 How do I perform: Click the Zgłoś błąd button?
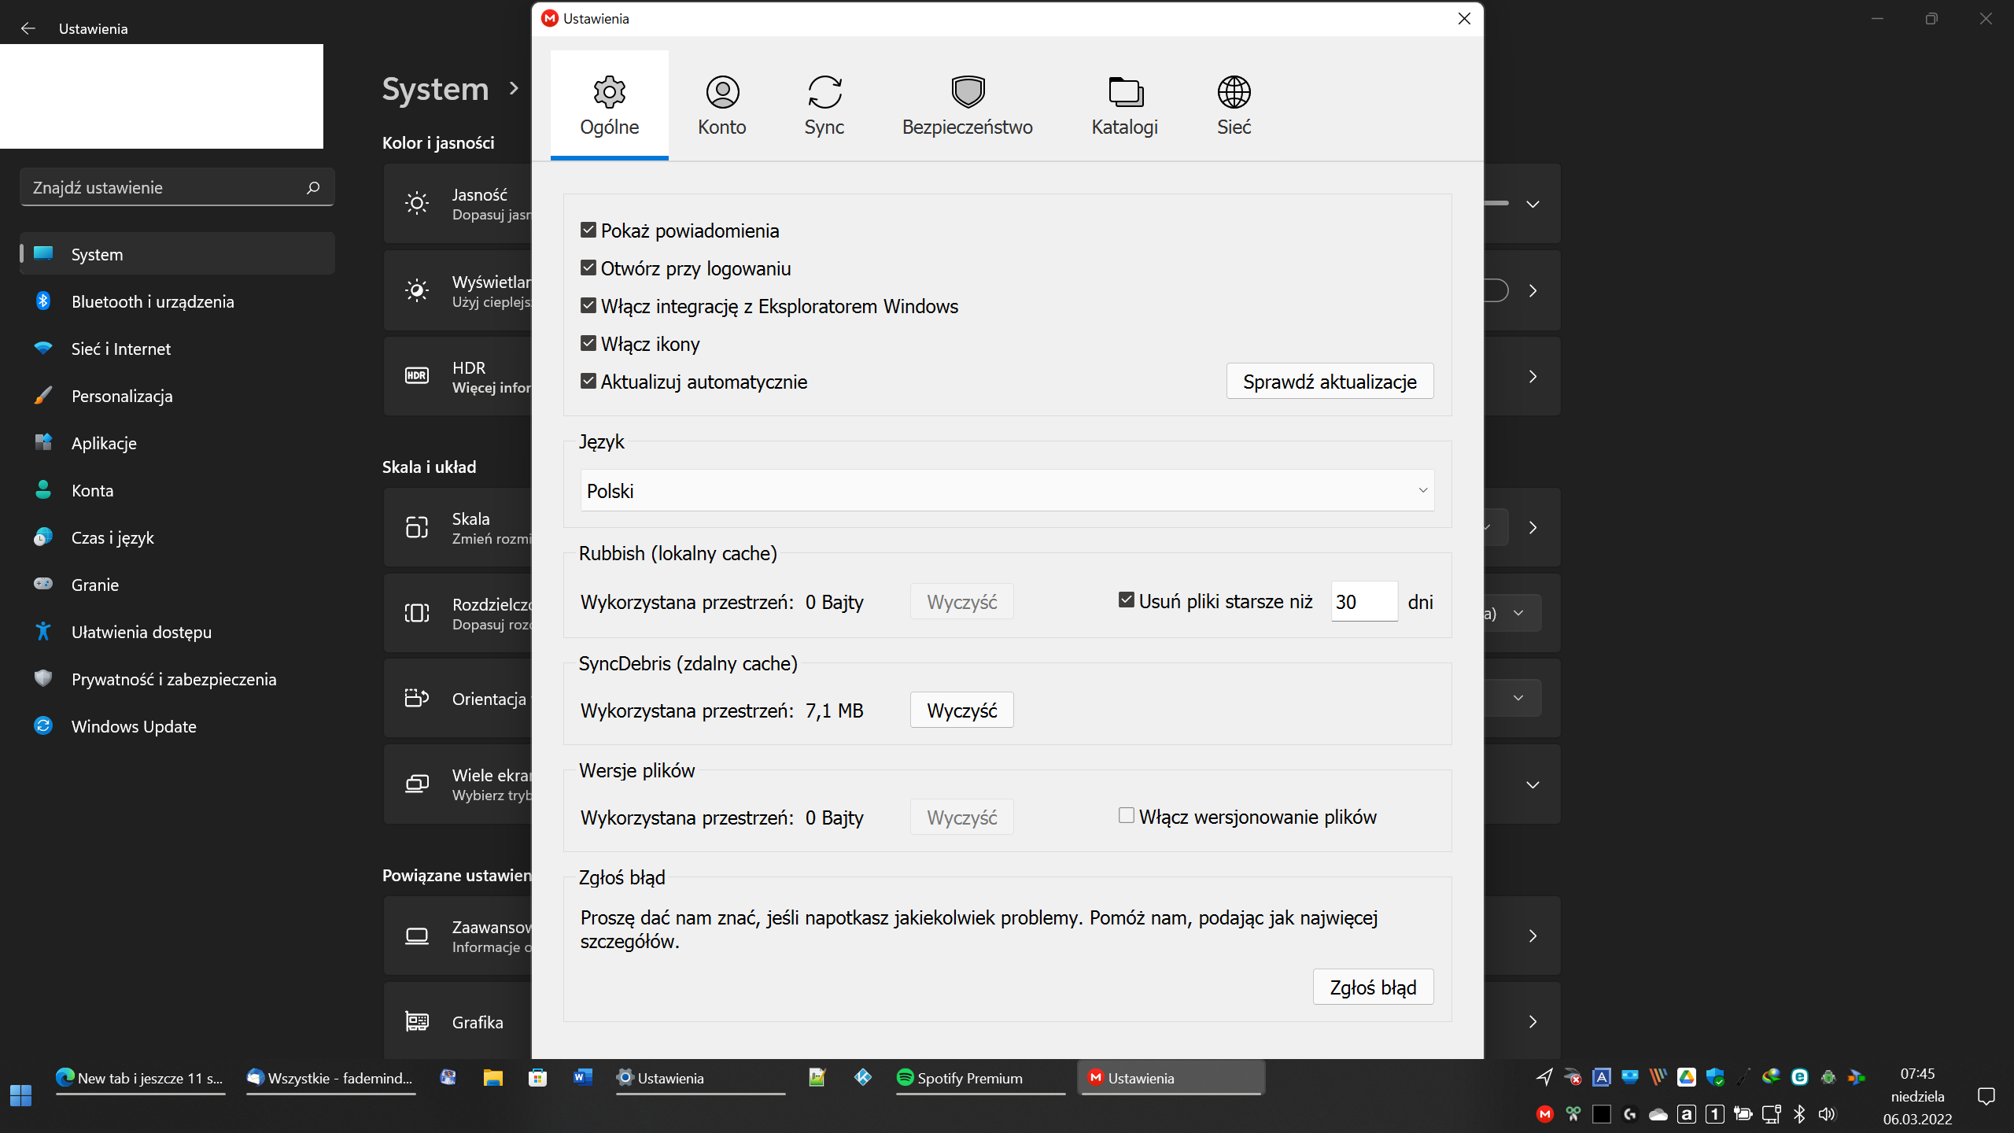pyautogui.click(x=1372, y=987)
